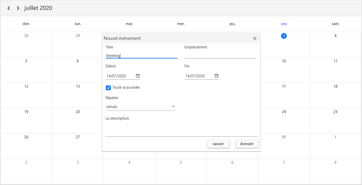Close the Nouvel évènement dialog
This screenshot has height=185, width=362.
click(255, 38)
